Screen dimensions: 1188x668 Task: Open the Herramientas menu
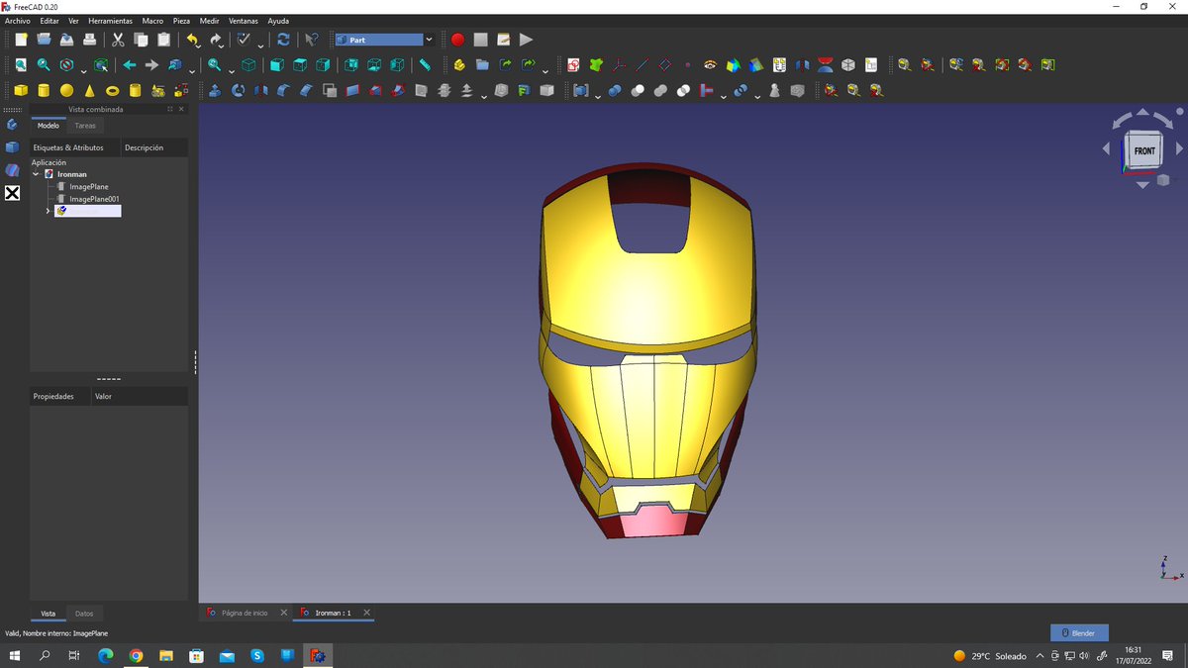tap(110, 21)
